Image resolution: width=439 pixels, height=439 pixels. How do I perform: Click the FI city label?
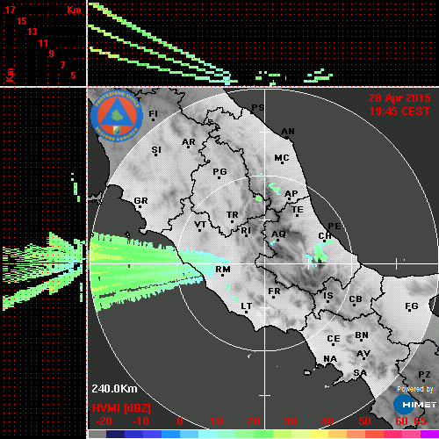pos(154,113)
